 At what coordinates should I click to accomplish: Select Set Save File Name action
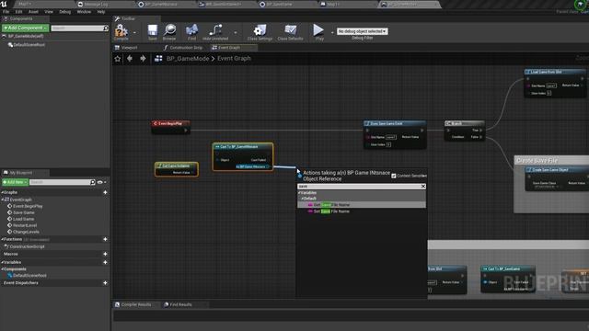pyautogui.click(x=362, y=211)
